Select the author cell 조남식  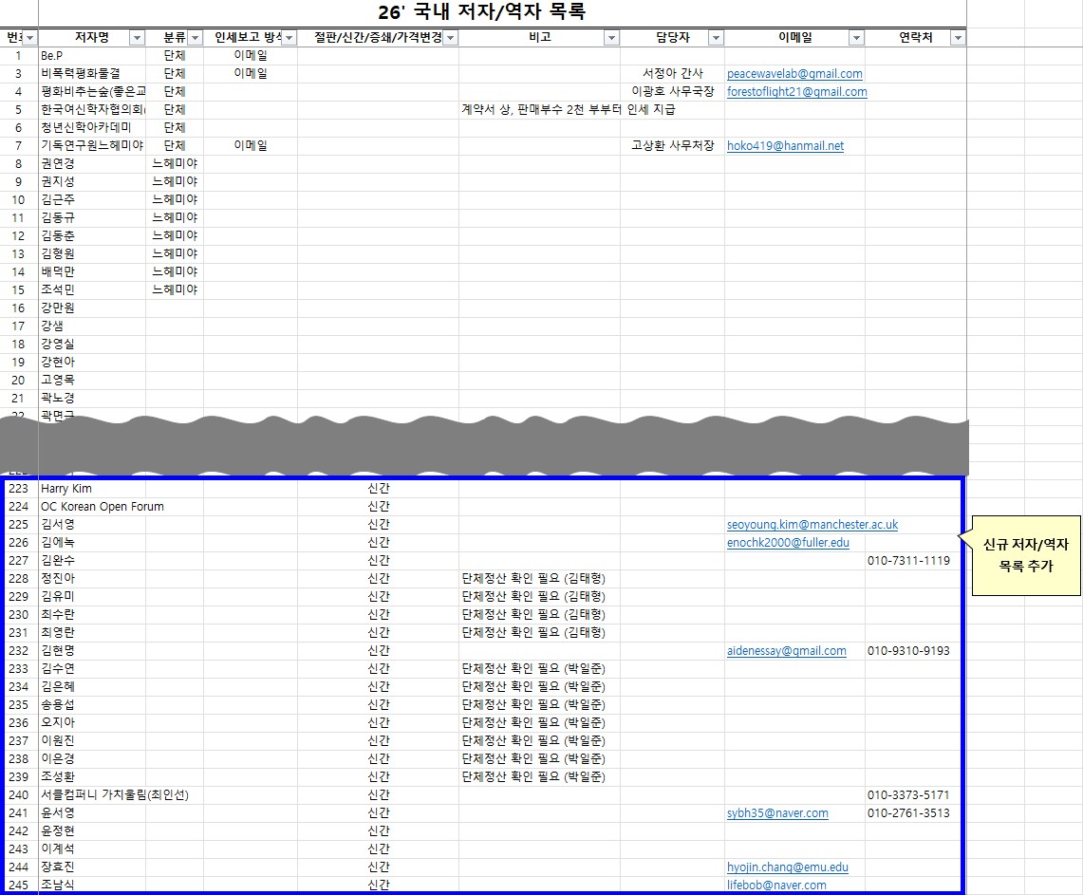[x=92, y=886]
